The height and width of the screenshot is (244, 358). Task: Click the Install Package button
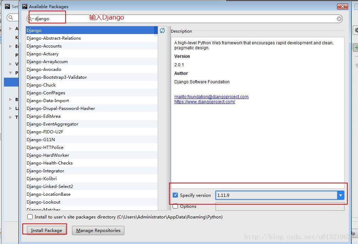tap(46, 230)
